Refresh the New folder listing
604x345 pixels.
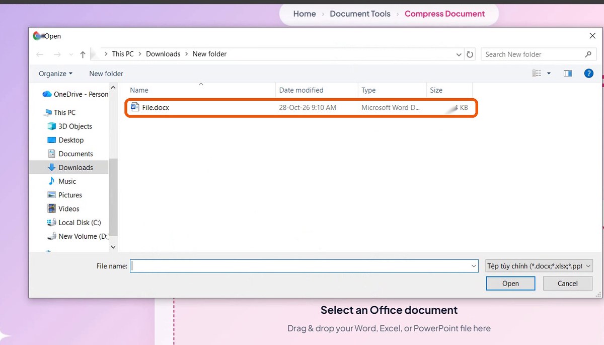470,54
